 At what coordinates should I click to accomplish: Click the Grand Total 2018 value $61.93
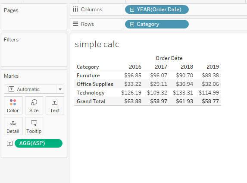pyautogui.click(x=184, y=101)
